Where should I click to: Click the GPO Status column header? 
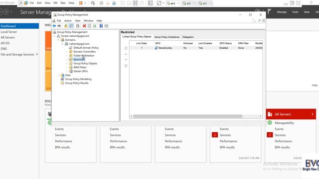225,43
